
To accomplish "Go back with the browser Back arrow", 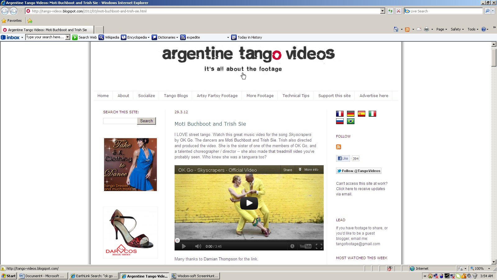I will pos(5,11).
